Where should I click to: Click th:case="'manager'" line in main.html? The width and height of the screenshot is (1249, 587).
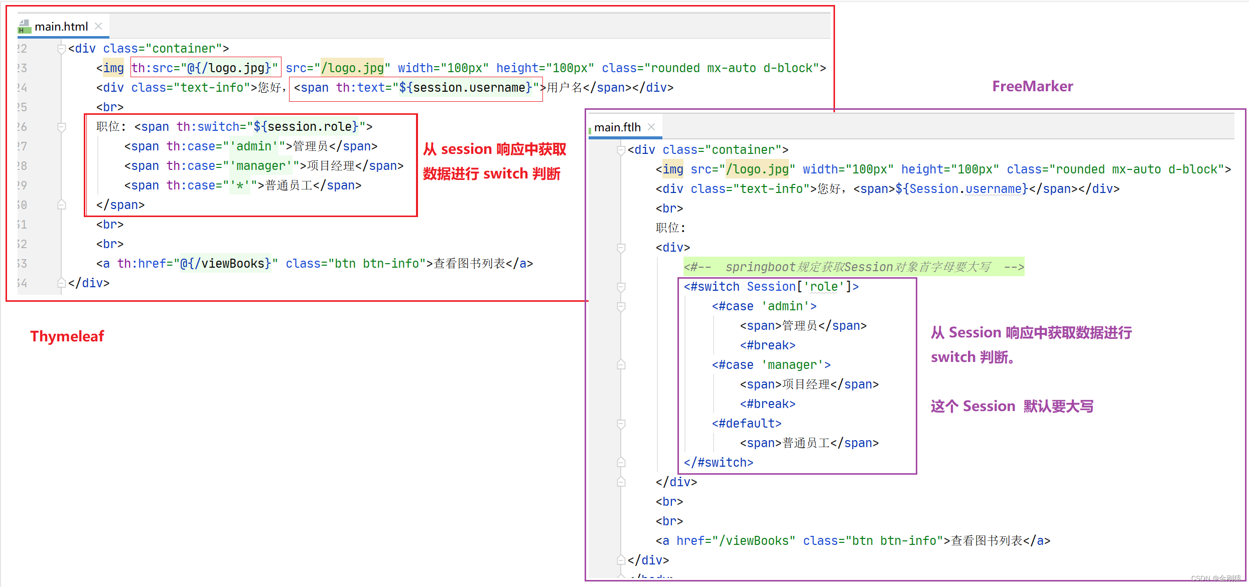point(264,166)
